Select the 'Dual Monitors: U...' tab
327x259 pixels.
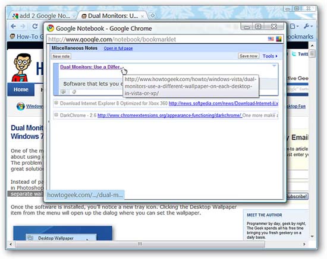112,16
